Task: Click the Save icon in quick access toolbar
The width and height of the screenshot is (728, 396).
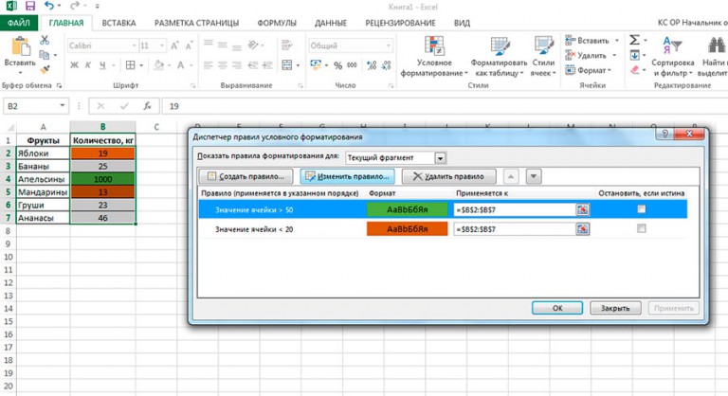Action: tap(30, 6)
